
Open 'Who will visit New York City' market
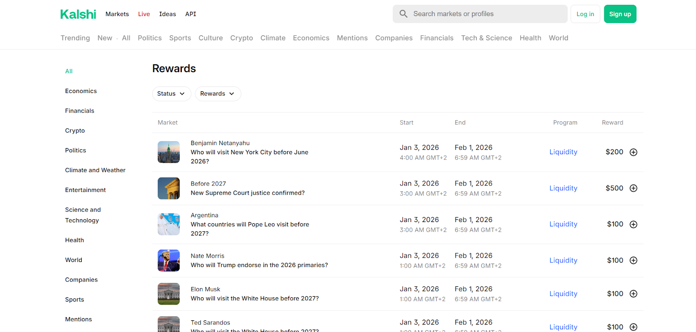(250, 157)
